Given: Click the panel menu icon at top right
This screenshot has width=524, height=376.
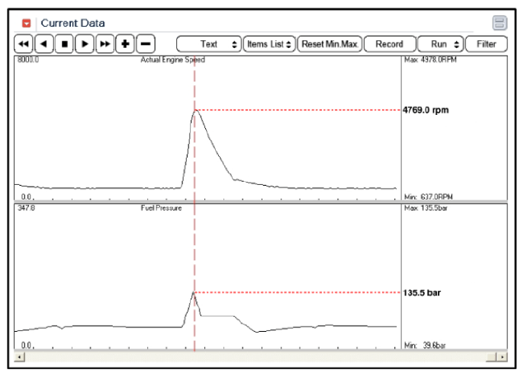Looking at the screenshot, I should coord(500,24).
